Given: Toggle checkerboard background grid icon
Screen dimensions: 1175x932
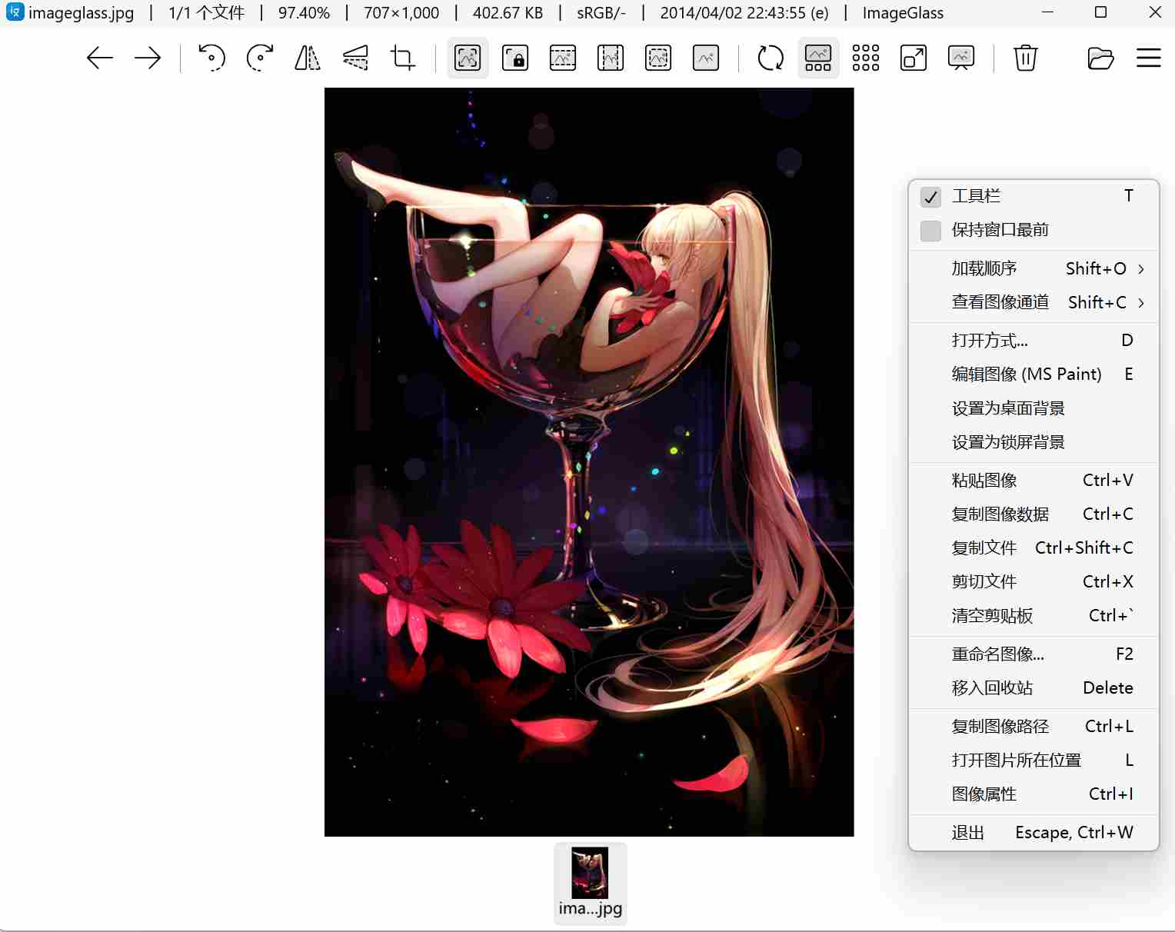Looking at the screenshot, I should point(866,58).
